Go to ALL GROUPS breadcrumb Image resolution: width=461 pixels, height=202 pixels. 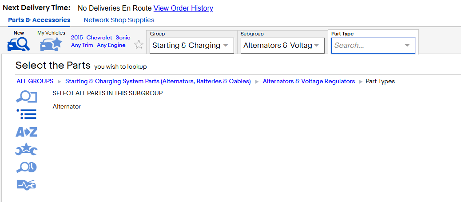35,81
